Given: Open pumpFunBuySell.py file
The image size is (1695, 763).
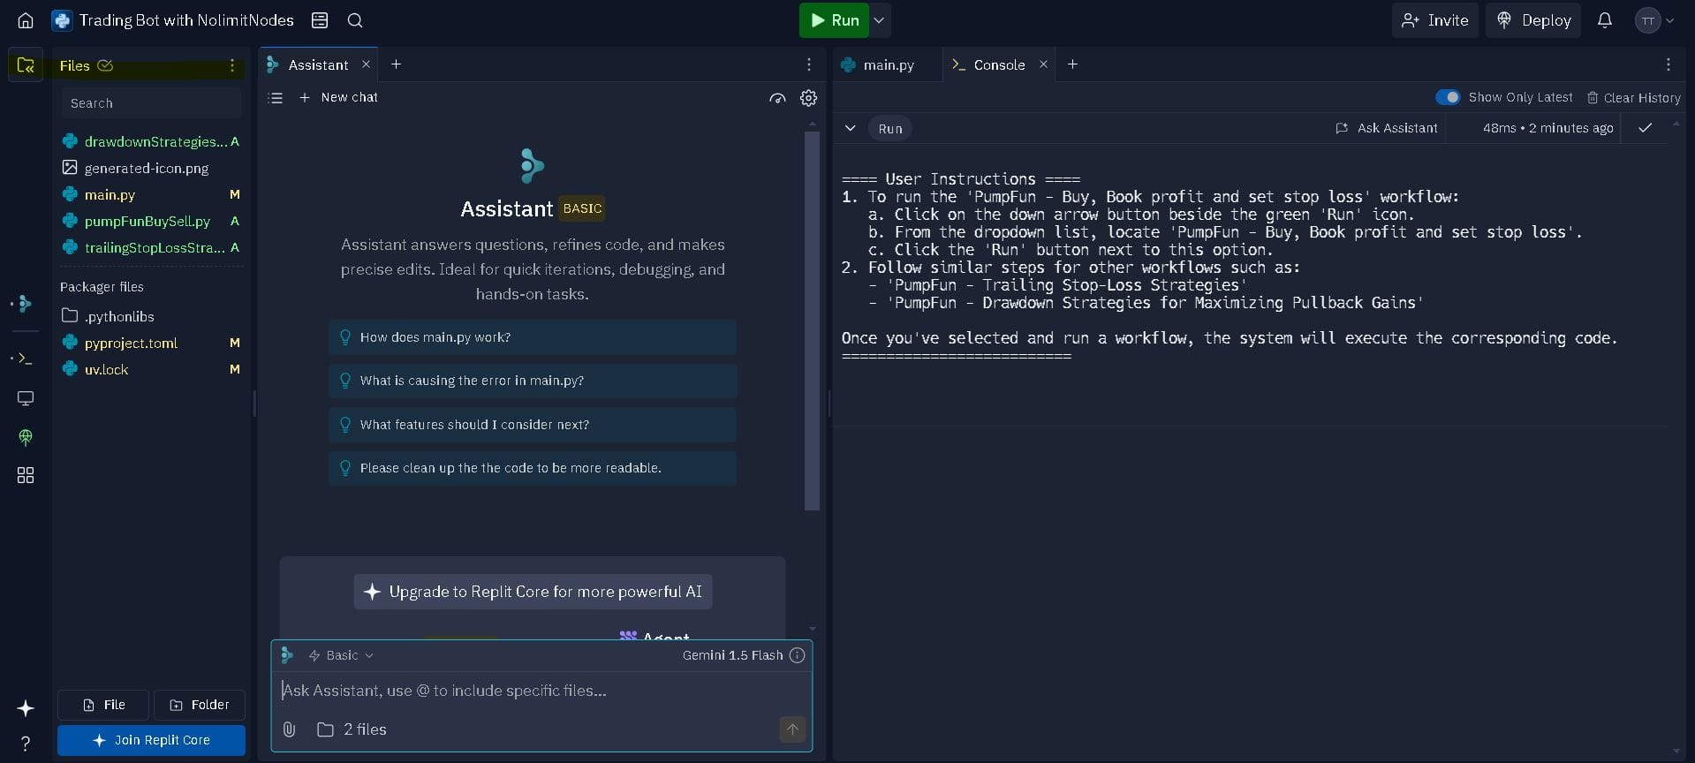Looking at the screenshot, I should 151,221.
